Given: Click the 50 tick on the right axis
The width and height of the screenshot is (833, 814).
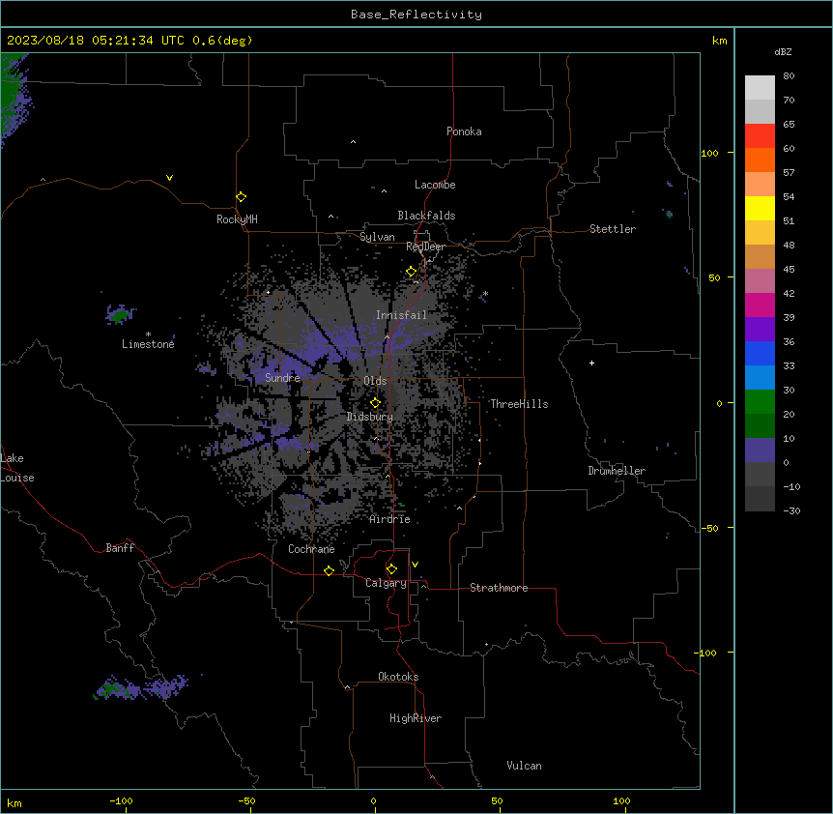Looking at the screenshot, I should (x=714, y=277).
